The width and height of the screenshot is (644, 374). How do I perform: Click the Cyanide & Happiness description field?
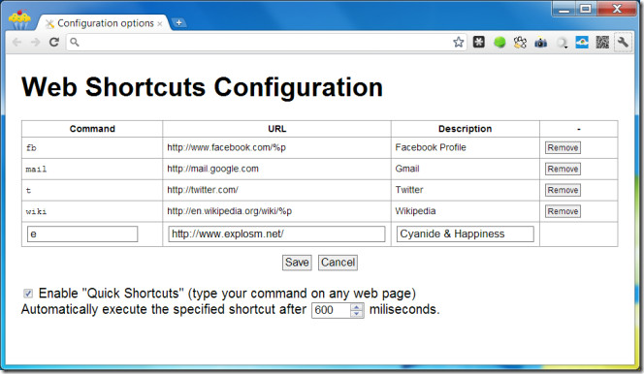click(465, 234)
